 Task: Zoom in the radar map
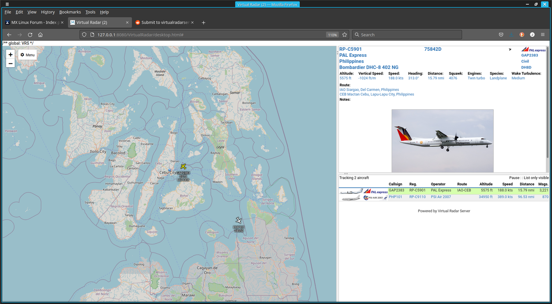pos(10,55)
